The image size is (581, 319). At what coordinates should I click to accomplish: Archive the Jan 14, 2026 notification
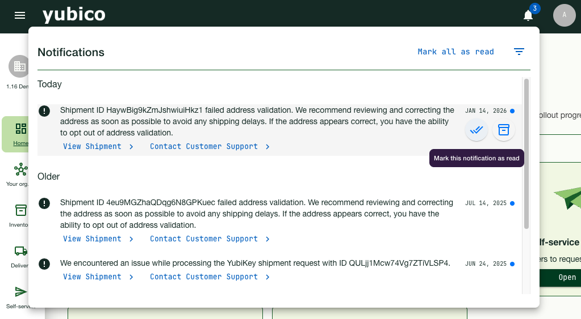tap(503, 130)
